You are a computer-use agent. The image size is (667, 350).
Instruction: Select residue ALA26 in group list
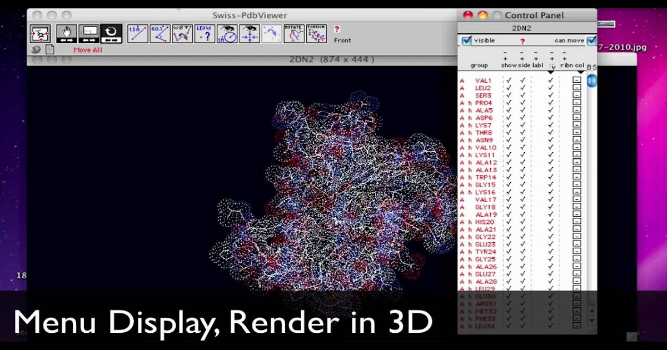click(486, 267)
